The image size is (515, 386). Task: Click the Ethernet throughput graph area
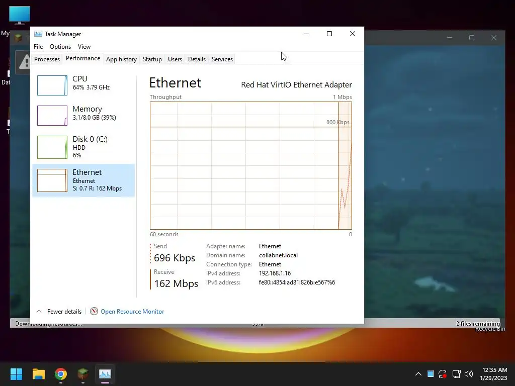(251, 165)
